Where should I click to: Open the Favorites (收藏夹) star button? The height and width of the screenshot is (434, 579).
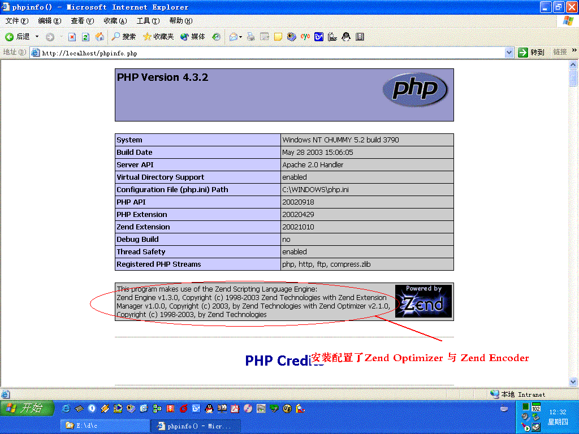(158, 37)
